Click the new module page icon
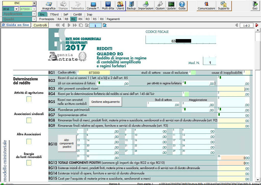Viewport: 261px width, 185px height. (x=81, y=25)
